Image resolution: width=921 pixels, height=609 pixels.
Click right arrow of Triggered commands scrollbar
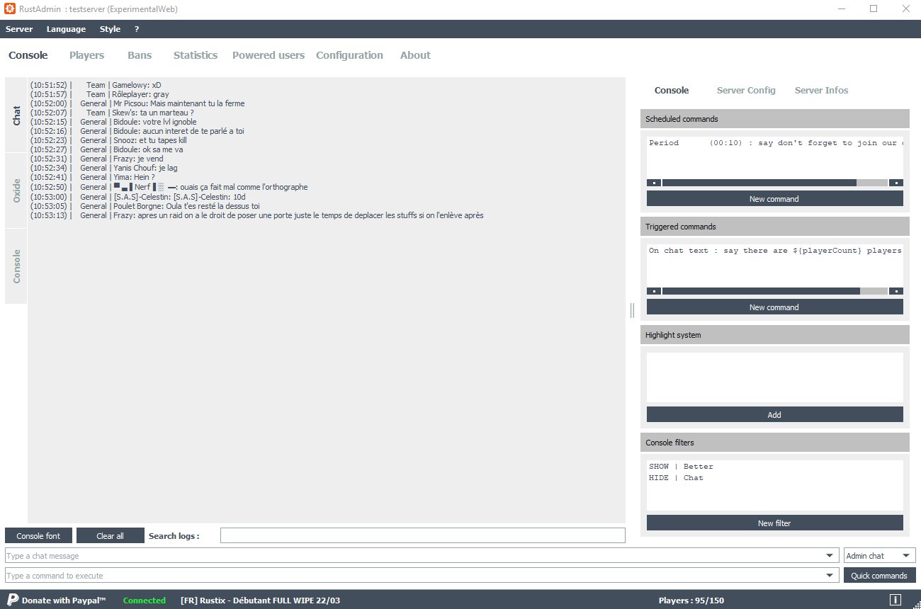tap(896, 291)
